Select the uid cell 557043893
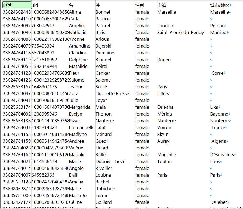243x209 pixels. point(50,53)
